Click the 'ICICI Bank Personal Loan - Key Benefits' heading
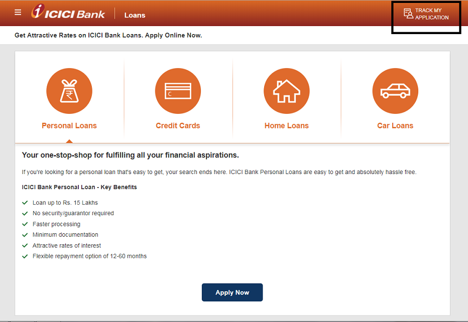The width and height of the screenshot is (468, 322). click(79, 187)
